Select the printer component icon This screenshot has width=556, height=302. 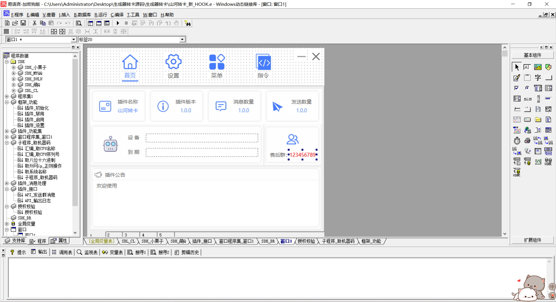click(527, 141)
